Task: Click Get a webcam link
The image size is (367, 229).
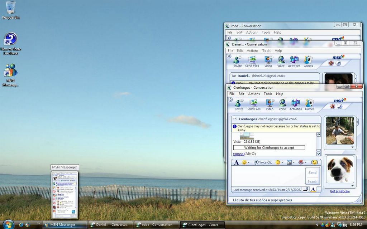Action: (340, 191)
